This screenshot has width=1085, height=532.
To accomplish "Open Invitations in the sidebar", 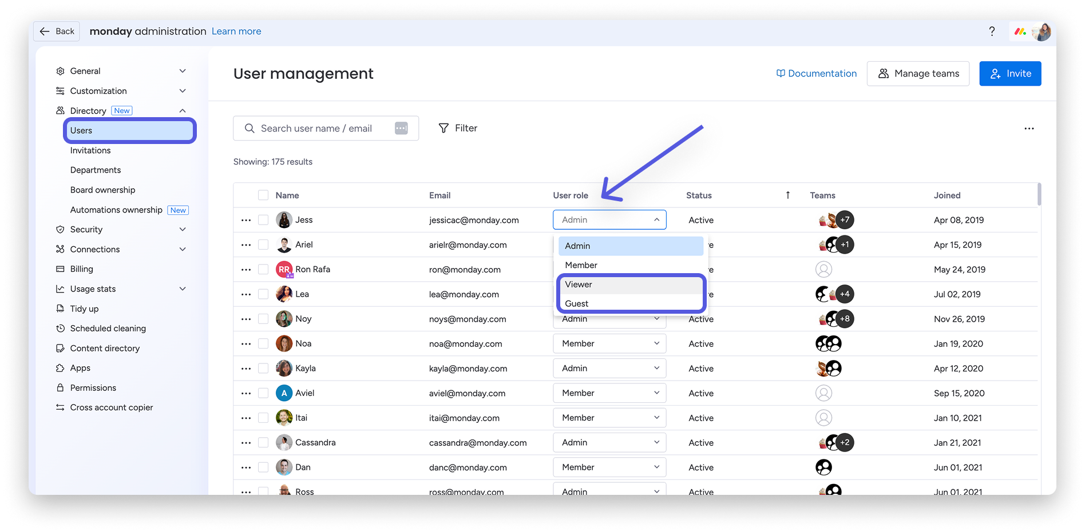I will (x=90, y=150).
